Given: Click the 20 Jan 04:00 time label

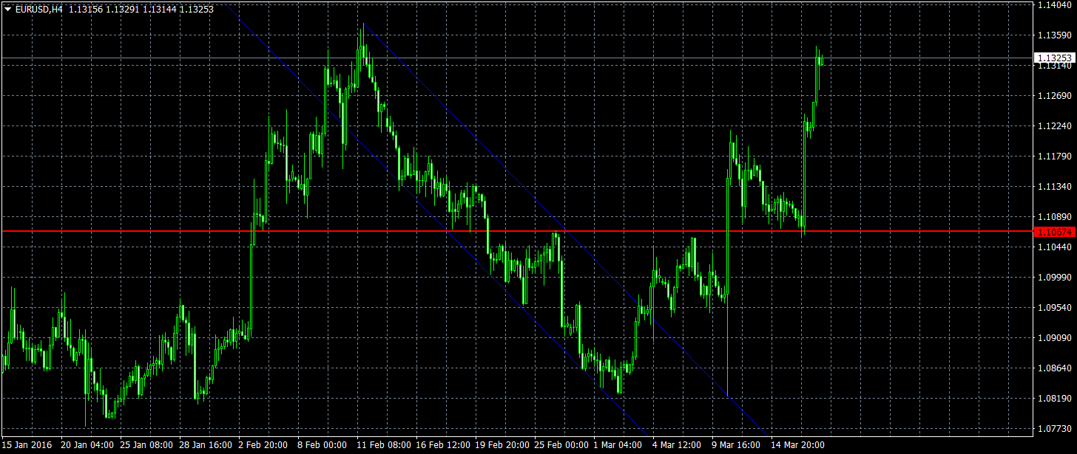Looking at the screenshot, I should [87, 446].
